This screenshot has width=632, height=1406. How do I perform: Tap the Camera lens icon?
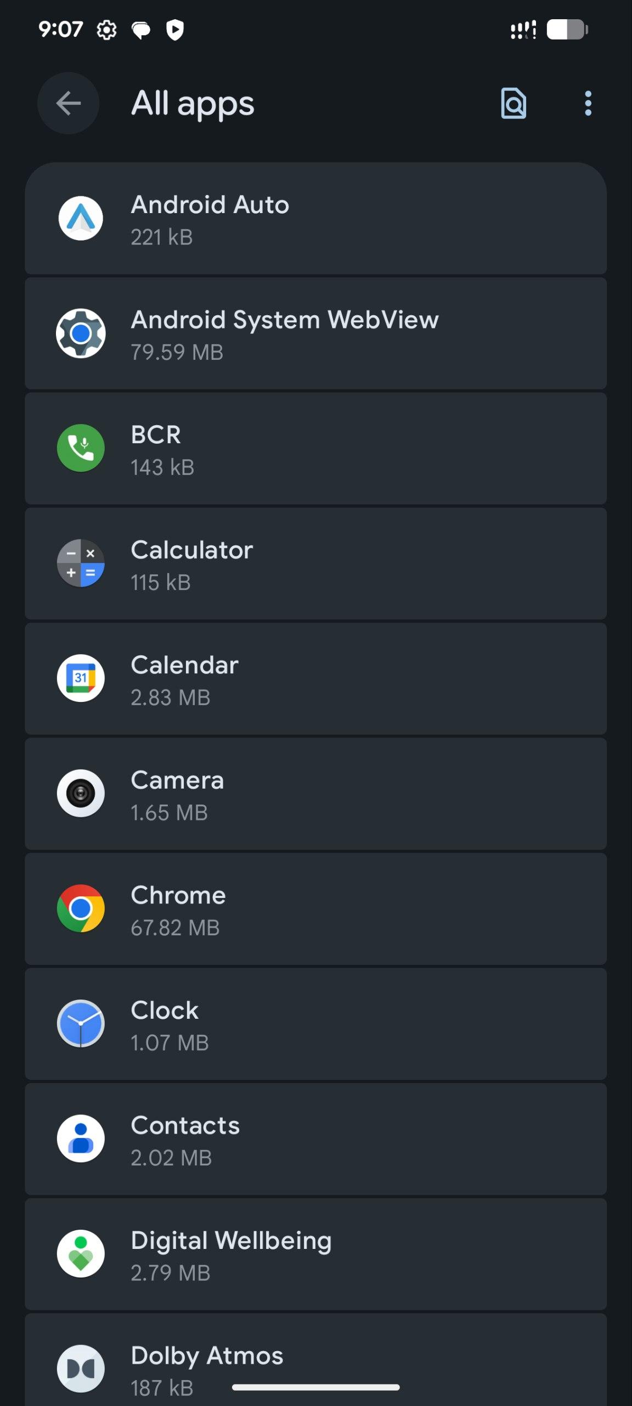click(81, 793)
